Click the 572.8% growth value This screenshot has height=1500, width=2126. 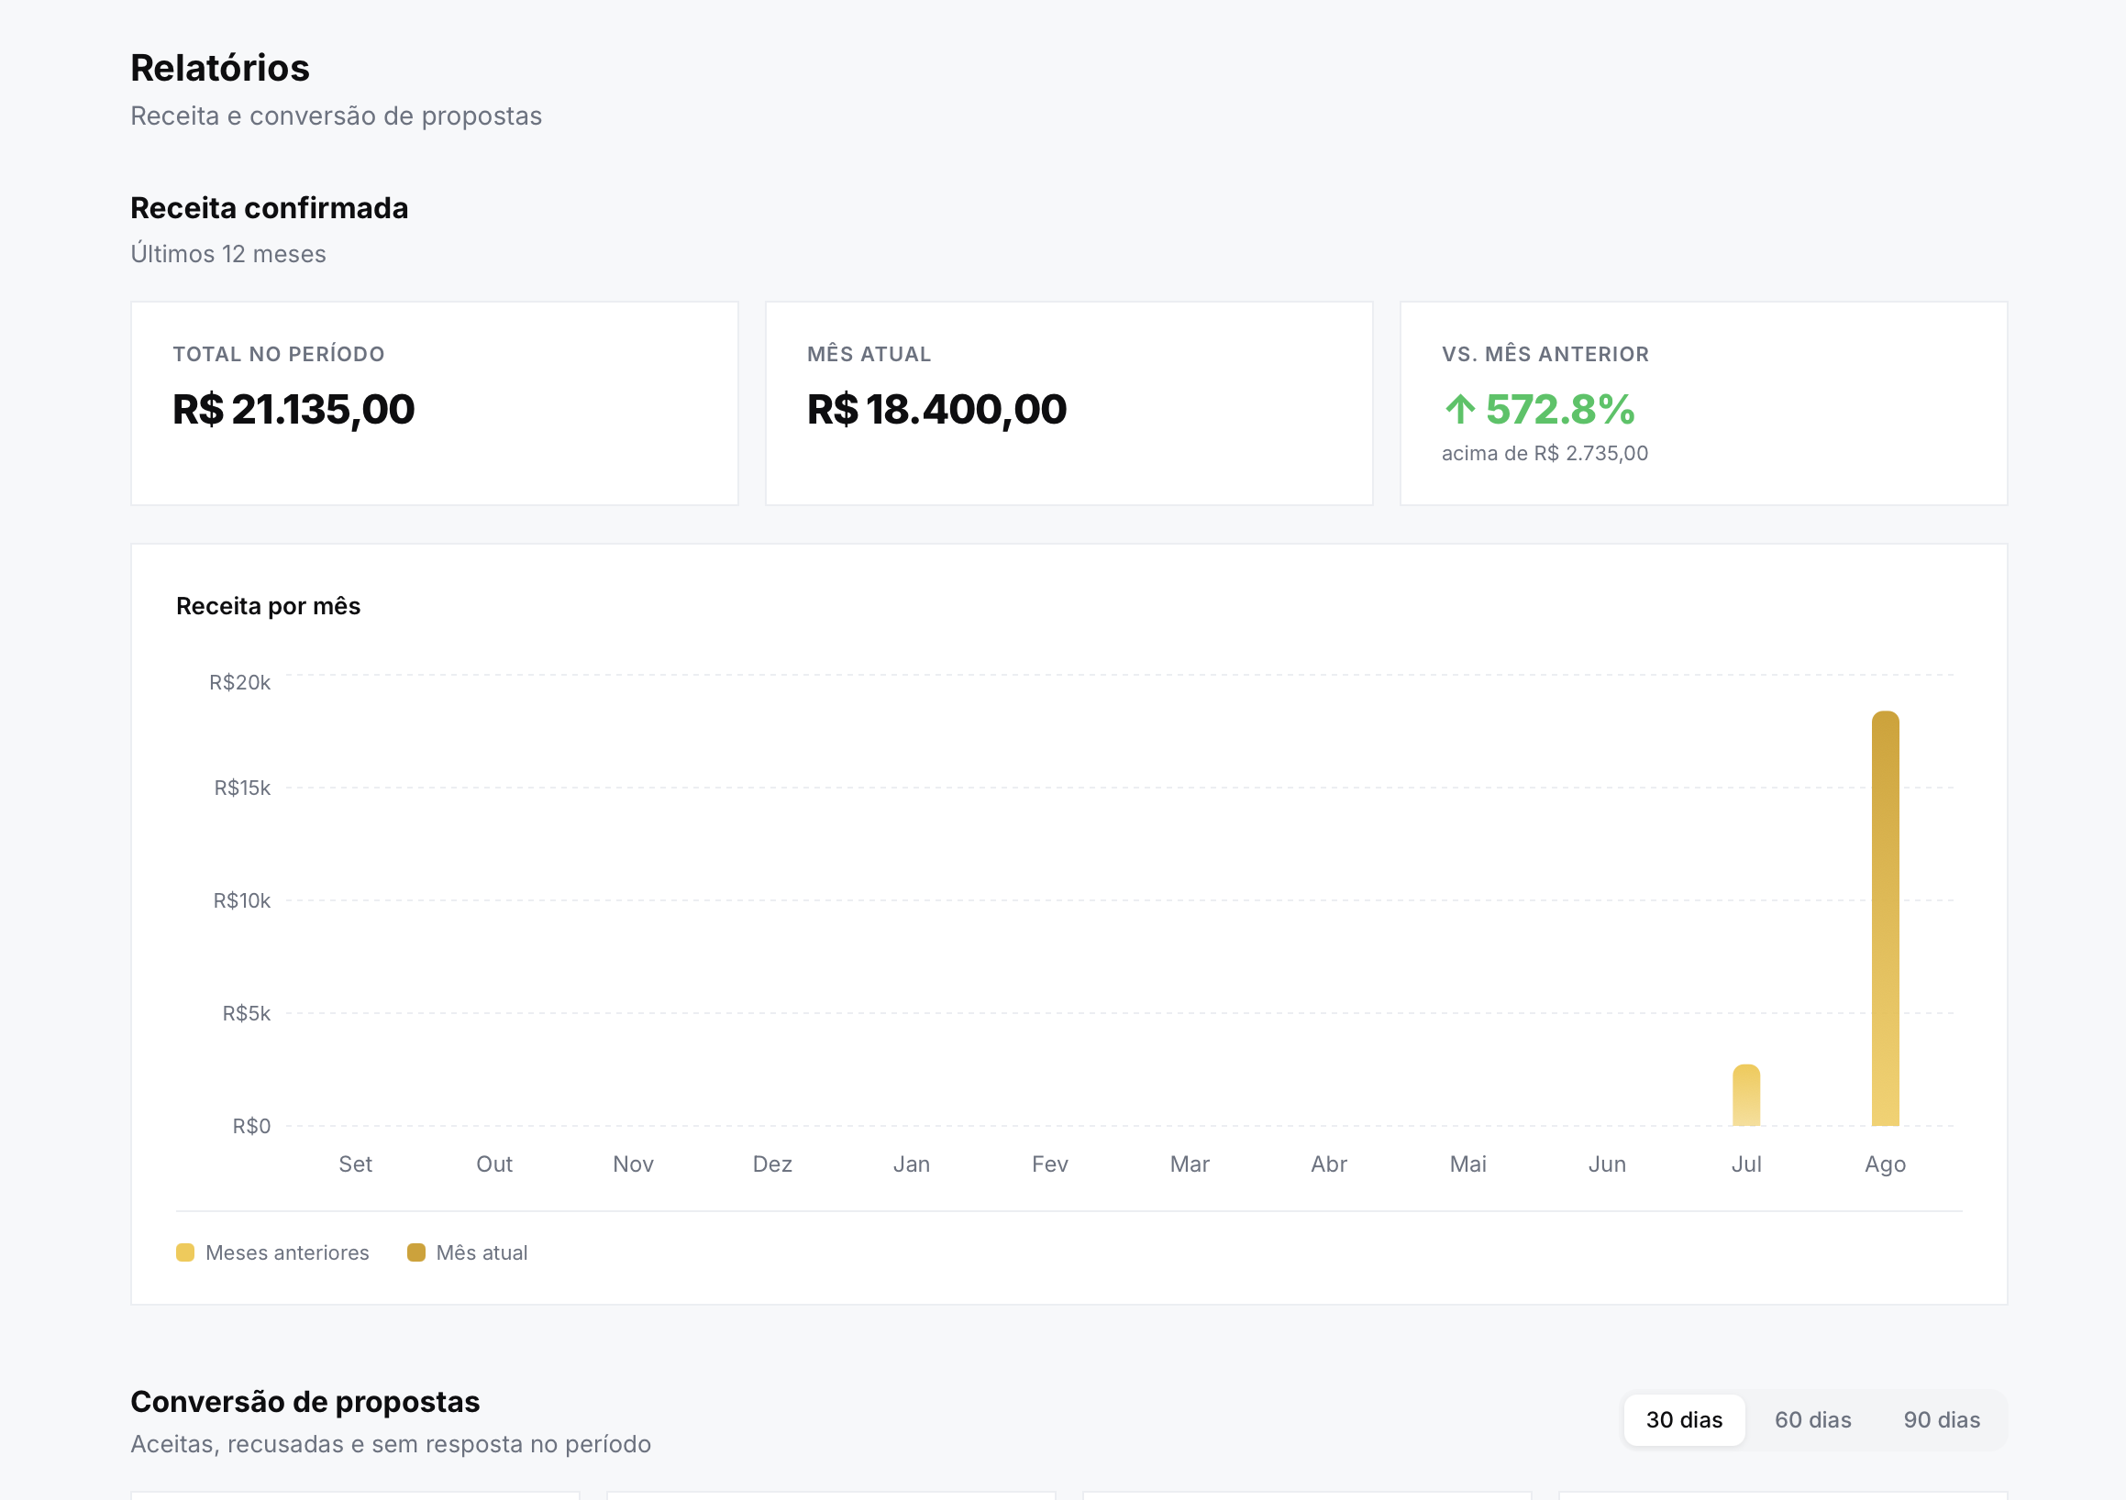(x=1560, y=409)
